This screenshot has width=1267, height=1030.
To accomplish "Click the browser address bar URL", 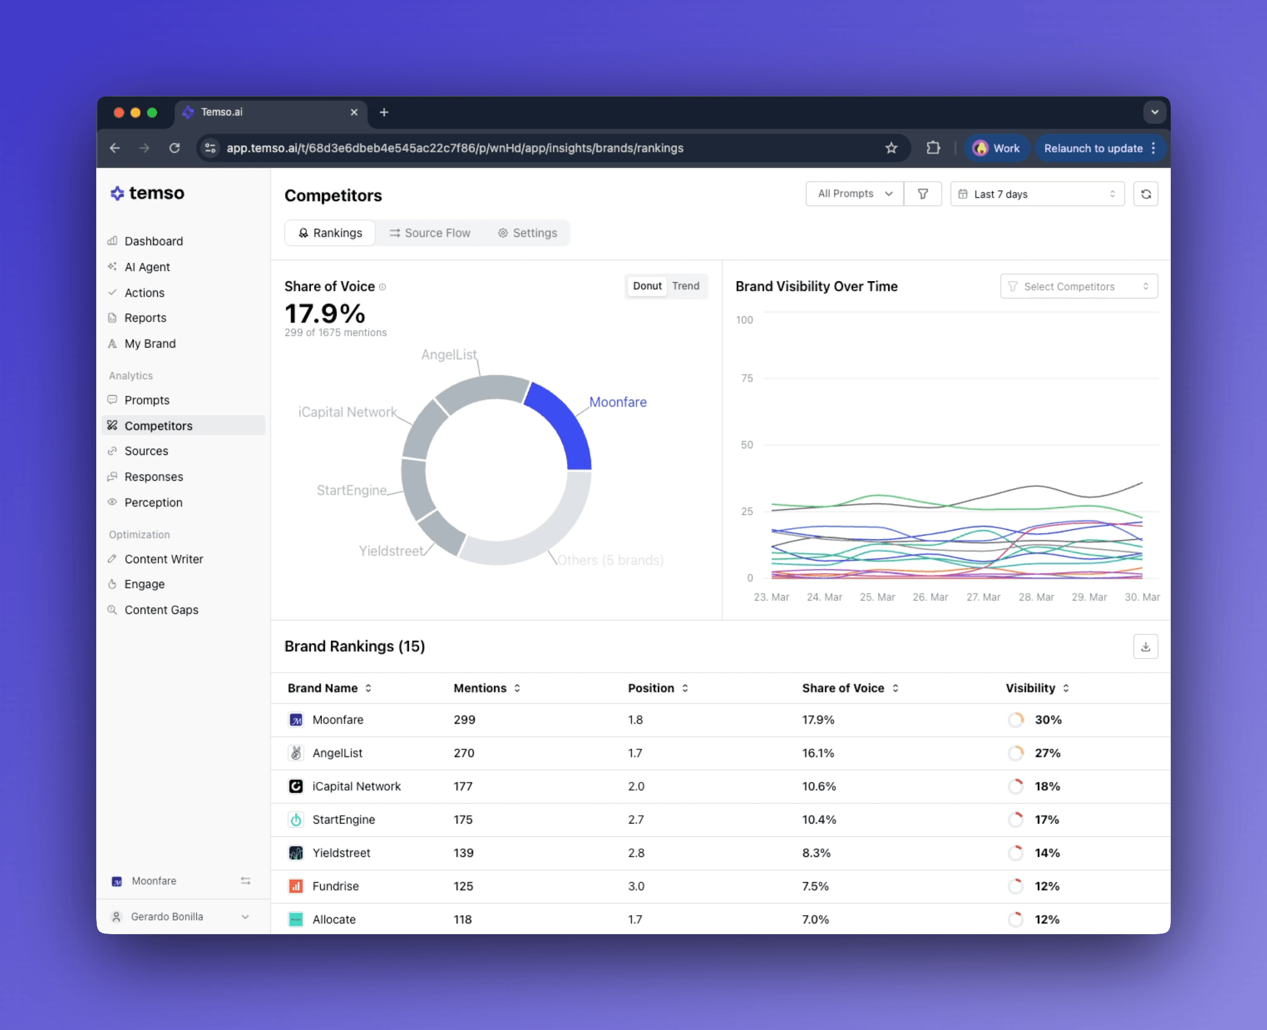I will (x=455, y=148).
